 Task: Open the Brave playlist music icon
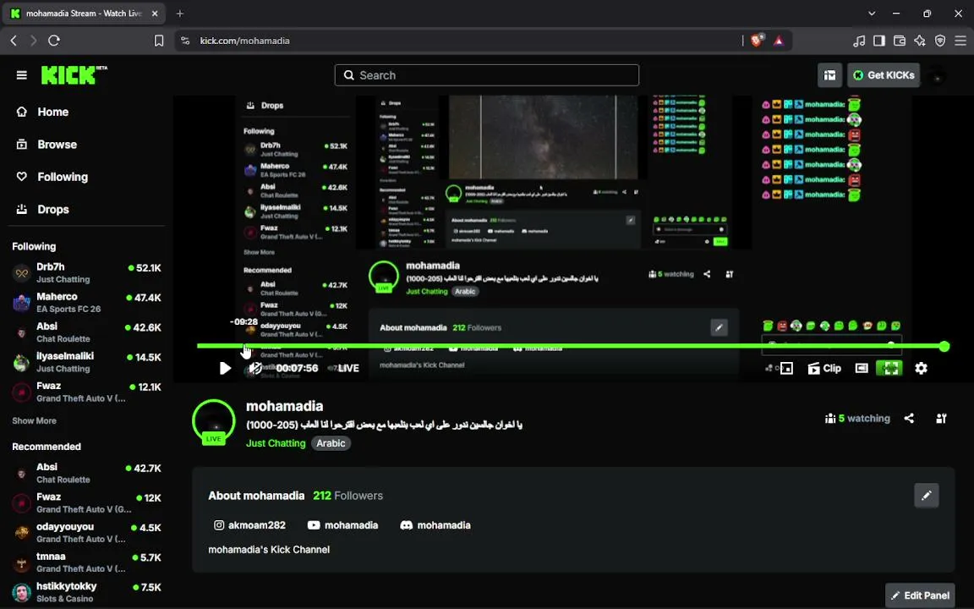click(x=859, y=41)
